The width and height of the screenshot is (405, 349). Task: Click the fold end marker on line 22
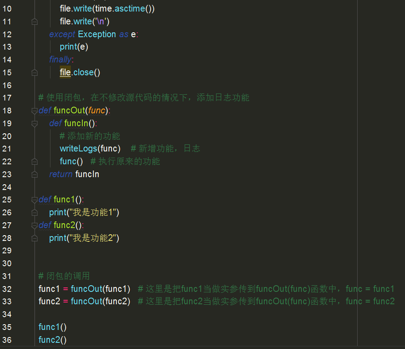click(35, 162)
